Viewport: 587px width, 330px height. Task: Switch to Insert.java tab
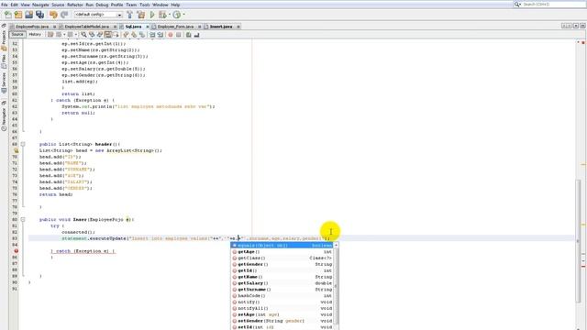pyautogui.click(x=221, y=27)
